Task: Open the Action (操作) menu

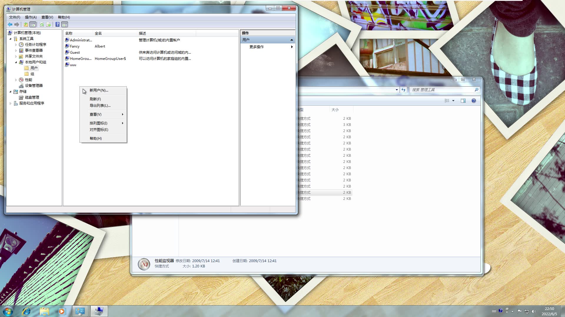Action: [31, 17]
